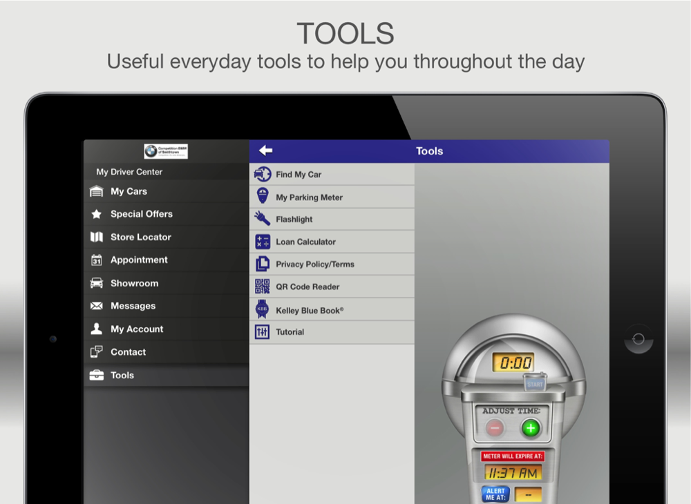Click the Tools toolbox icon
691x504 pixels.
(x=97, y=375)
